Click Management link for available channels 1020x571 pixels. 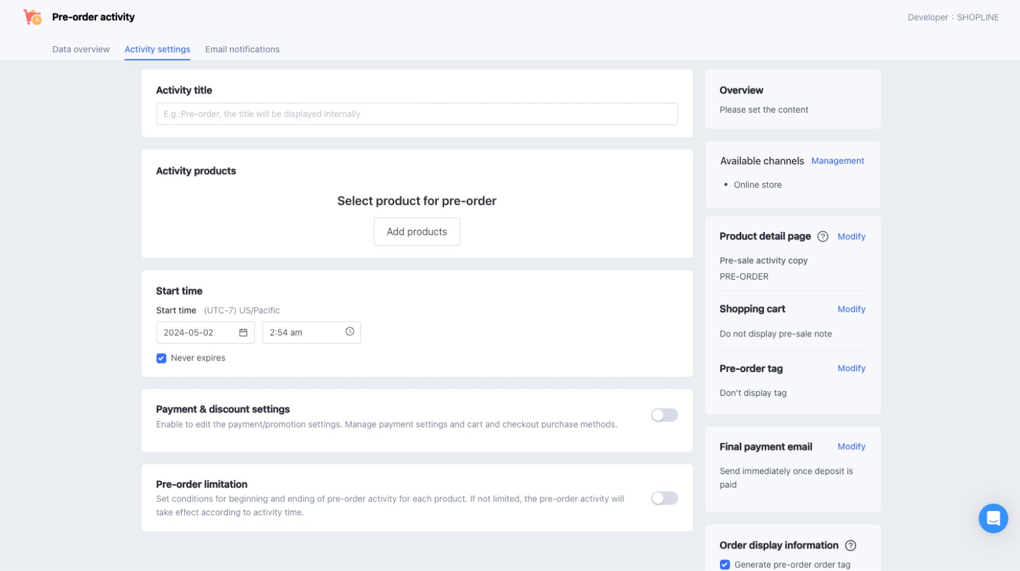pyautogui.click(x=838, y=161)
